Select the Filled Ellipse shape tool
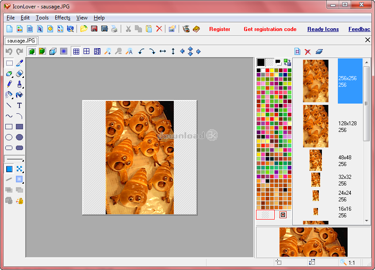 19,137
